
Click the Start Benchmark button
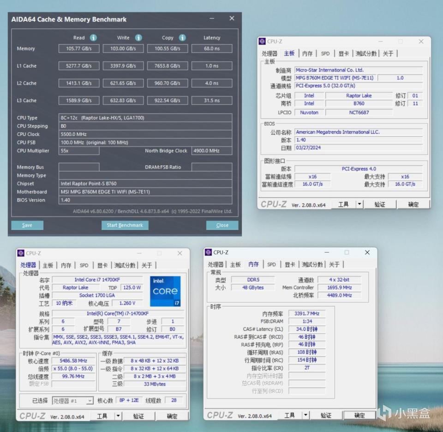[125, 225]
